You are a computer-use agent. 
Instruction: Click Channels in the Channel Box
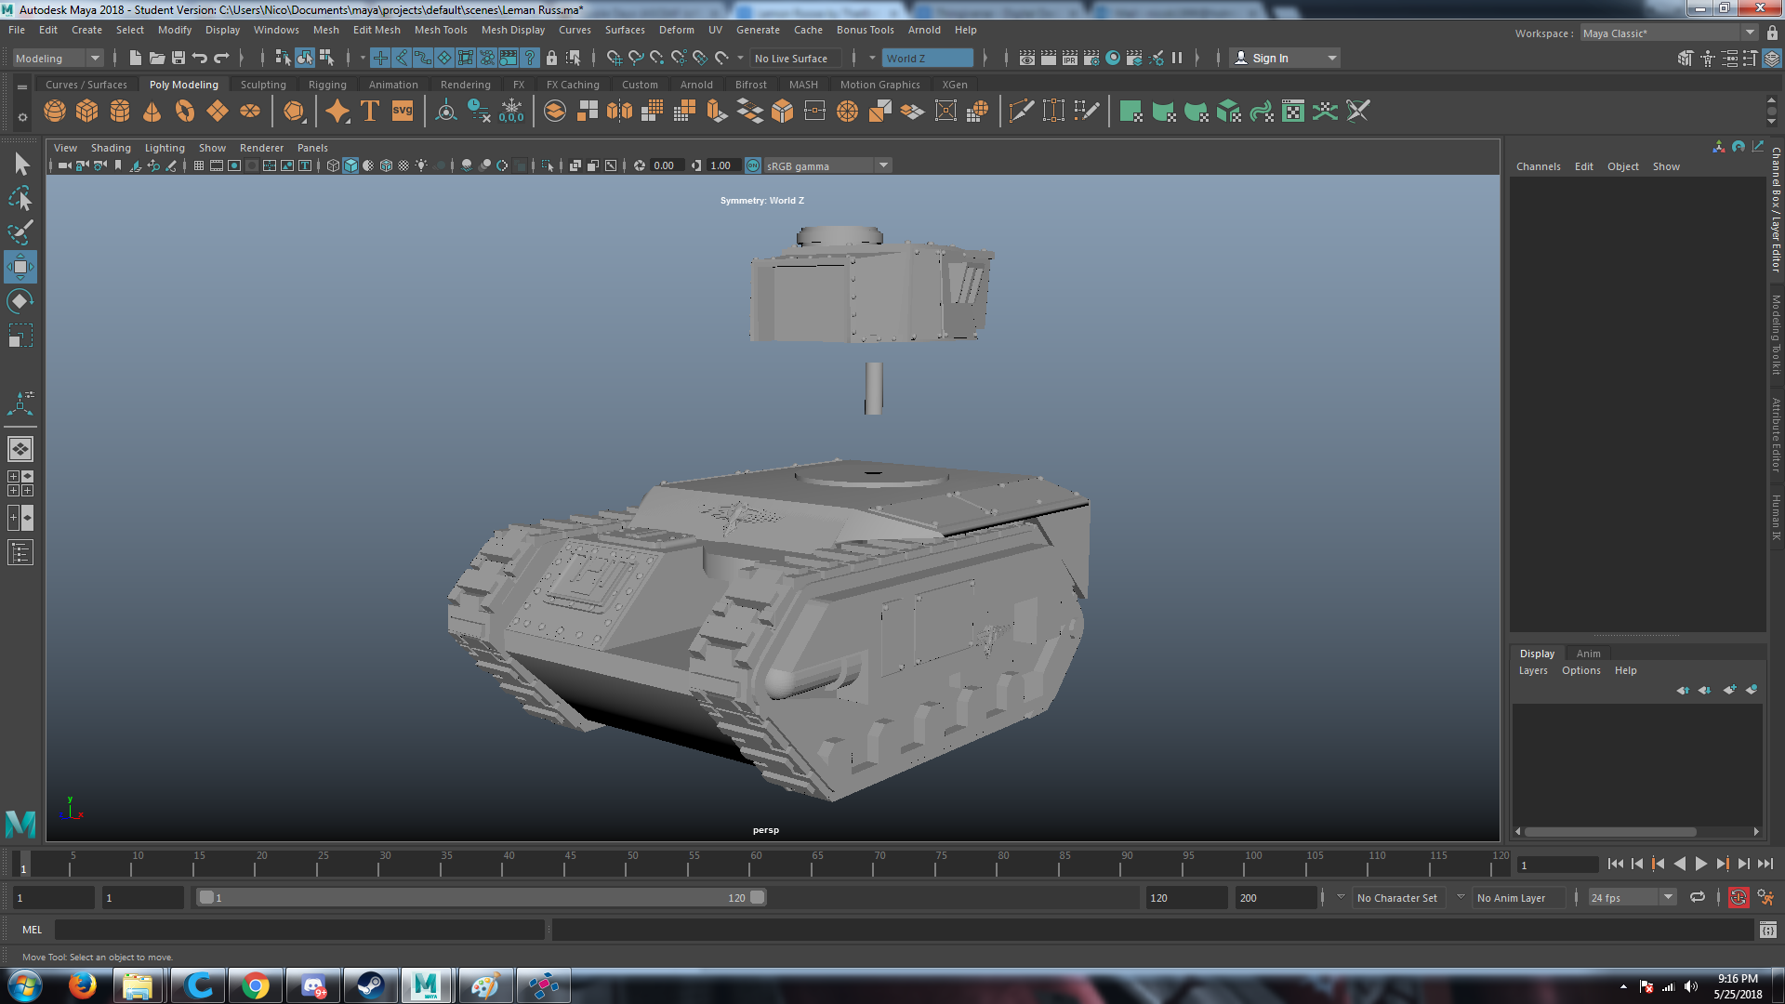pyautogui.click(x=1538, y=166)
